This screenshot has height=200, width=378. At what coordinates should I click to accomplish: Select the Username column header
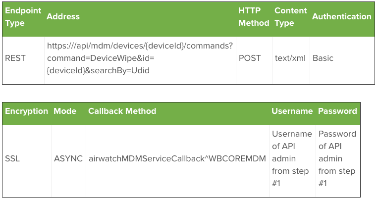292,111
